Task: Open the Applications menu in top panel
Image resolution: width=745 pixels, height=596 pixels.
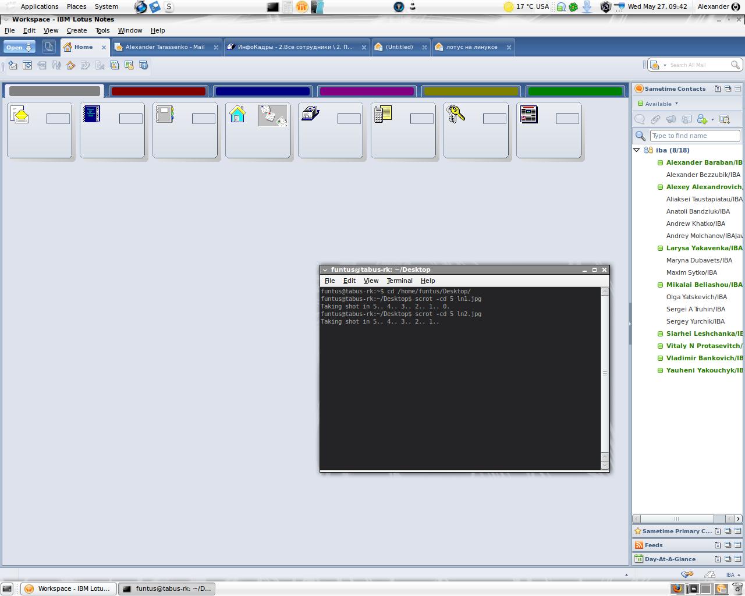Action: 40,6
